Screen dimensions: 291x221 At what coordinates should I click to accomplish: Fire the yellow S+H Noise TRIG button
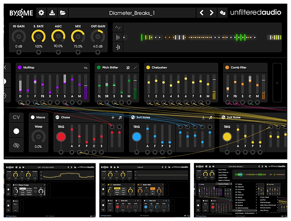(x=227, y=136)
